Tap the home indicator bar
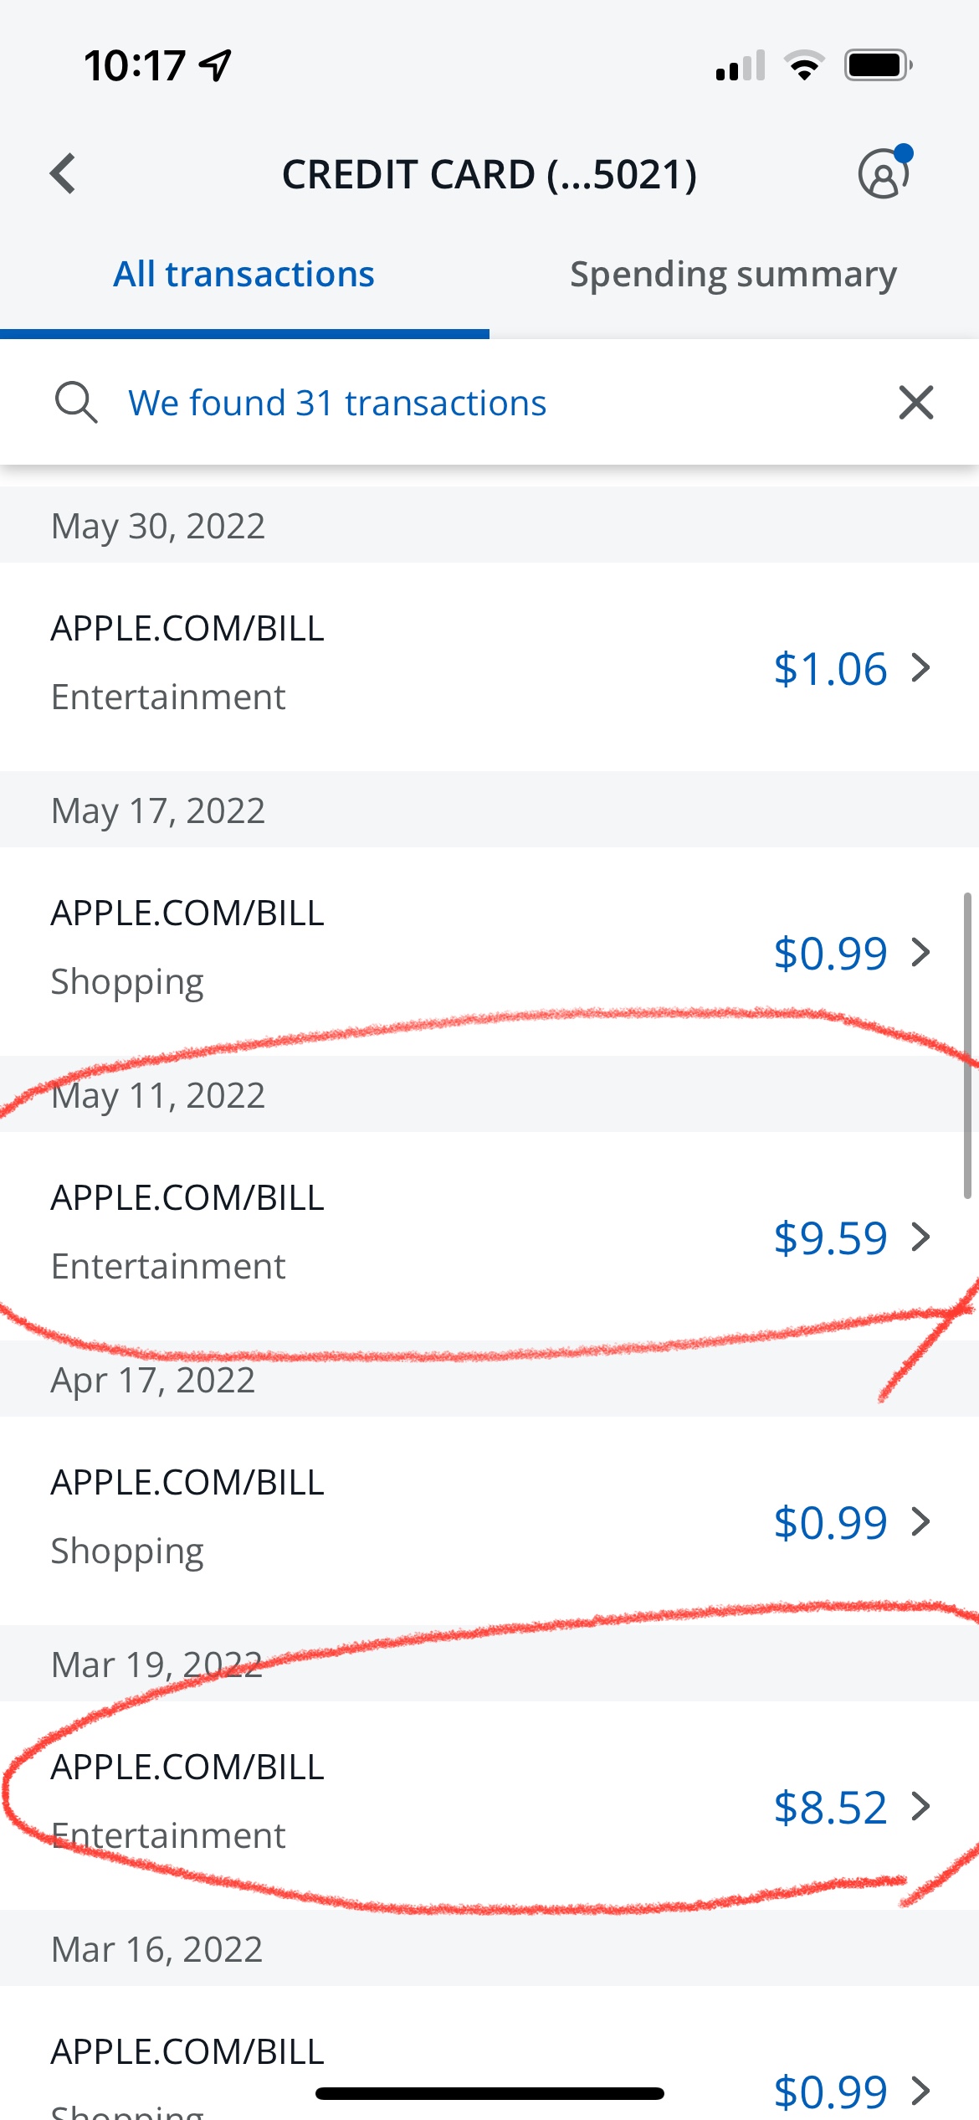979x2120 pixels. [x=489, y=2093]
